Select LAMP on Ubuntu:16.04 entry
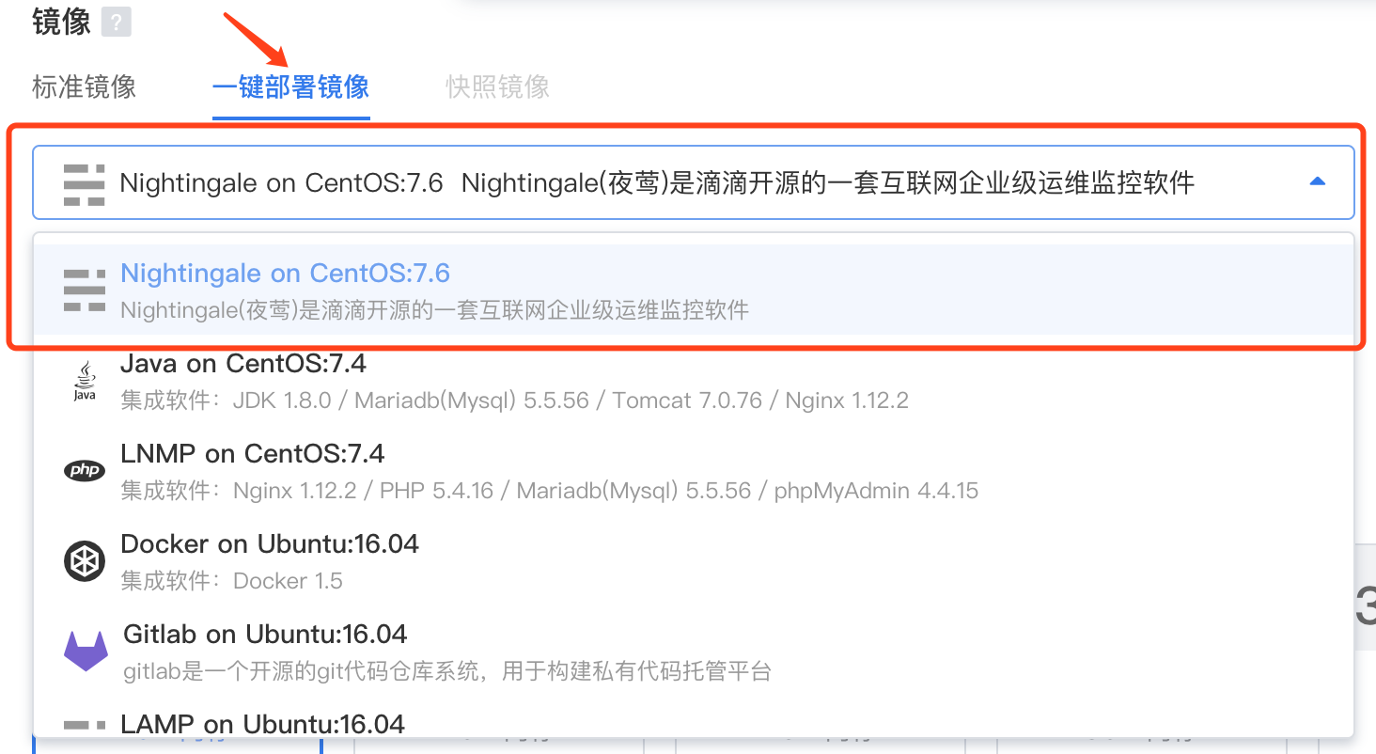This screenshot has width=1376, height=754. (263, 725)
